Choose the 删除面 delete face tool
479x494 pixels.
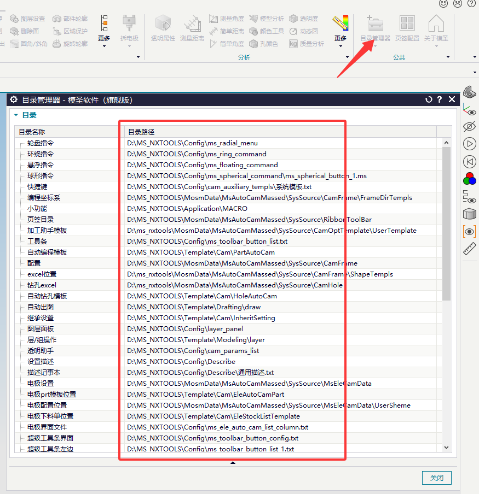click(24, 31)
